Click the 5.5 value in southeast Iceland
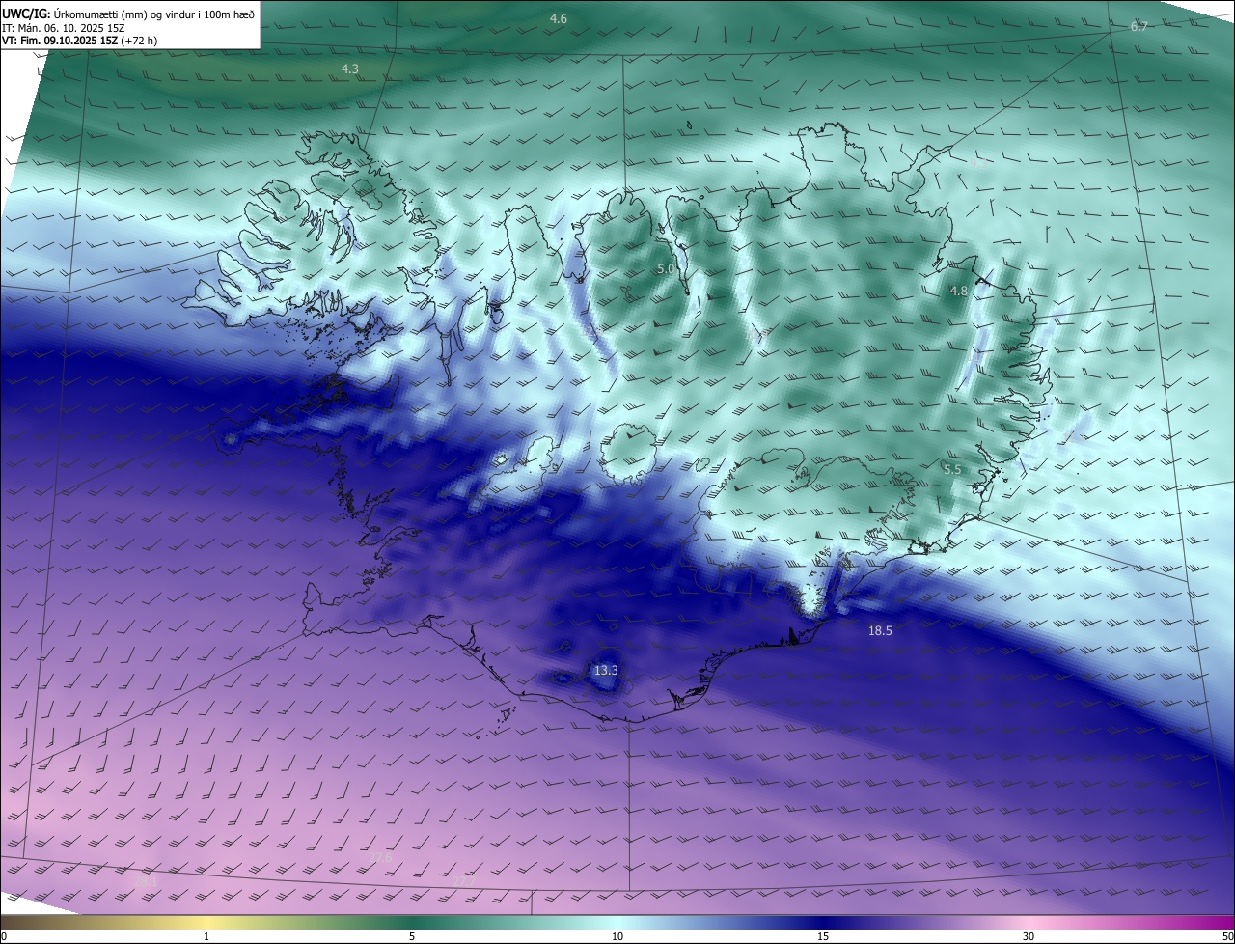Image resolution: width=1235 pixels, height=944 pixels. click(952, 469)
